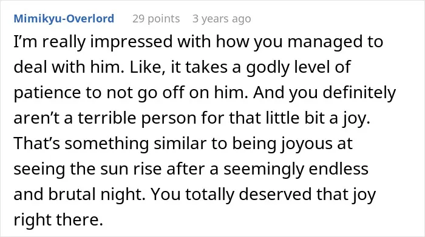Viewport: 425px width, 237px height.
Task: Click the phrase godly level of
Action: [x=299, y=67]
